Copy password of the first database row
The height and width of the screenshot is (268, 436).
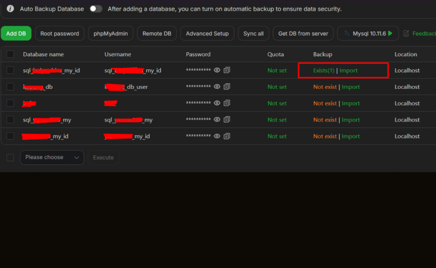[x=227, y=70]
